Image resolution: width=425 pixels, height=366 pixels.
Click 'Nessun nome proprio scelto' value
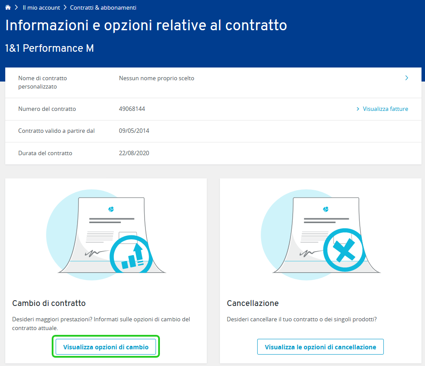[157, 78]
